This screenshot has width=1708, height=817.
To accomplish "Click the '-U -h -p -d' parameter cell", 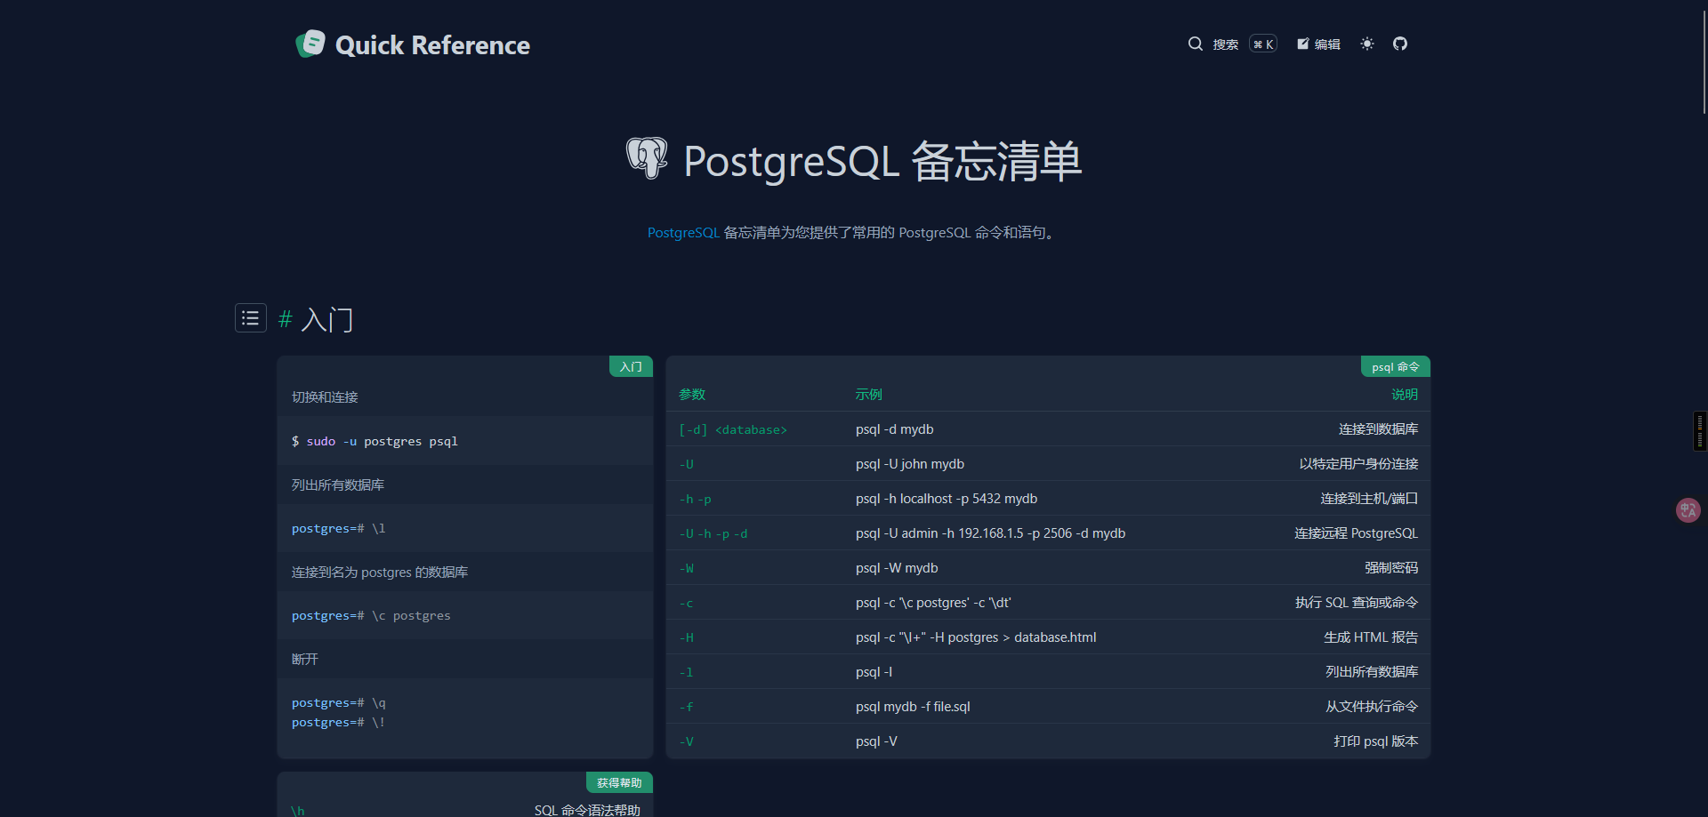I will (x=713, y=533).
